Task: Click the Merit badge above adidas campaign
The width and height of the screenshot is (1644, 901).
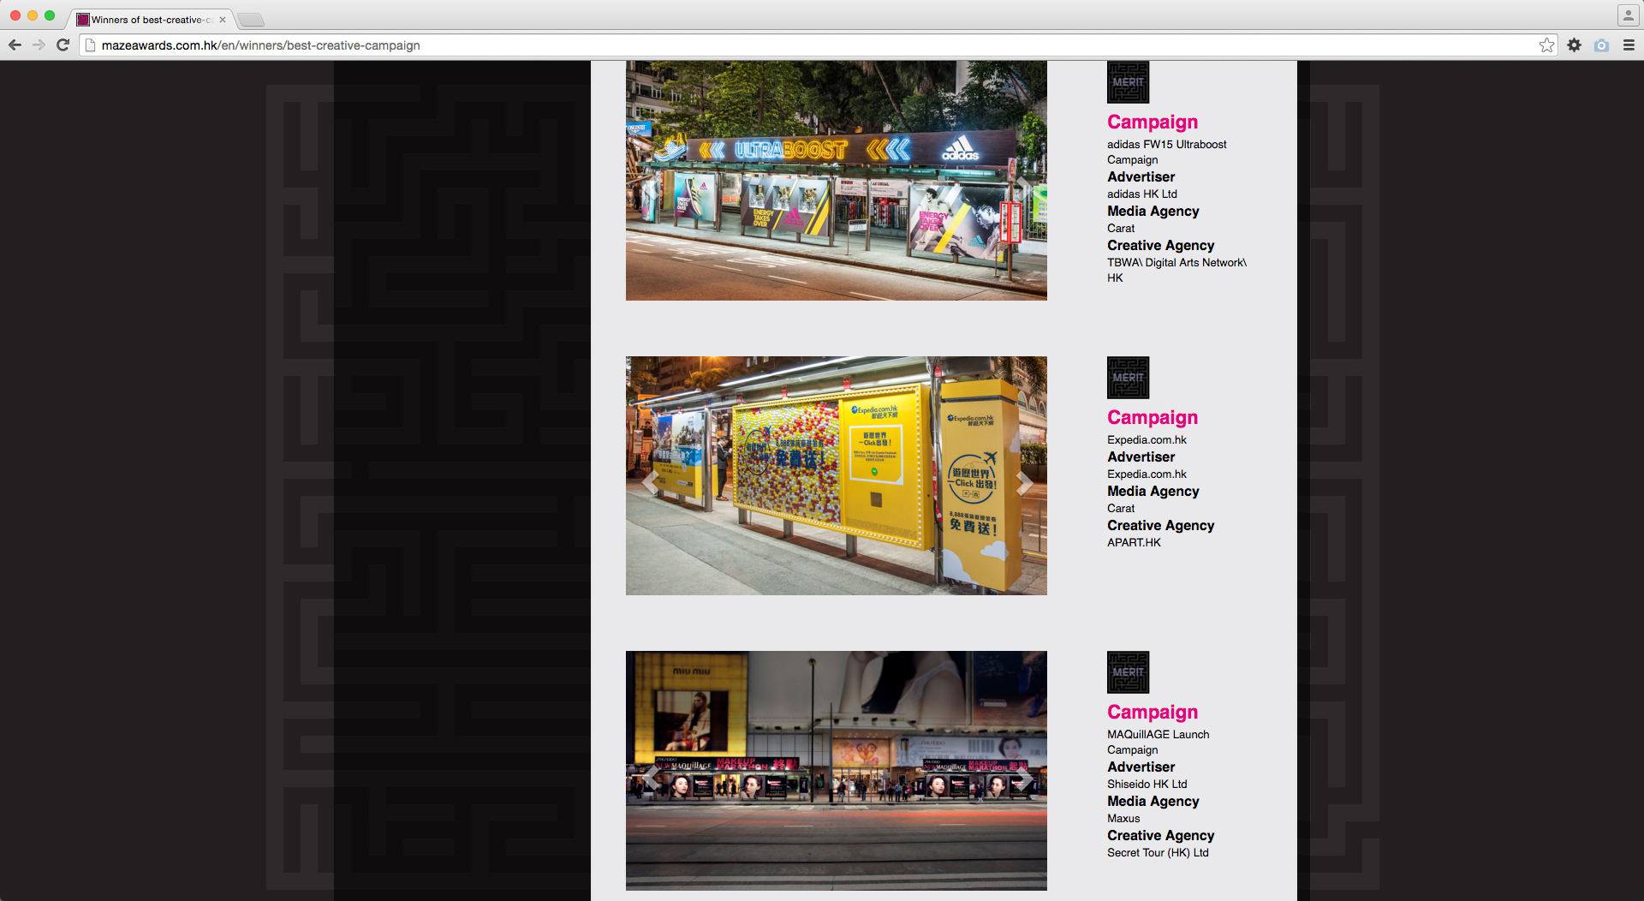Action: [1128, 82]
